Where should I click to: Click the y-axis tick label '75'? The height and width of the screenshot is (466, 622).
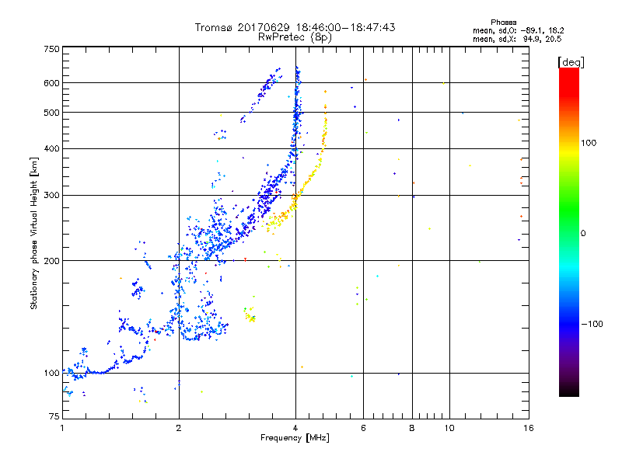tap(54, 416)
